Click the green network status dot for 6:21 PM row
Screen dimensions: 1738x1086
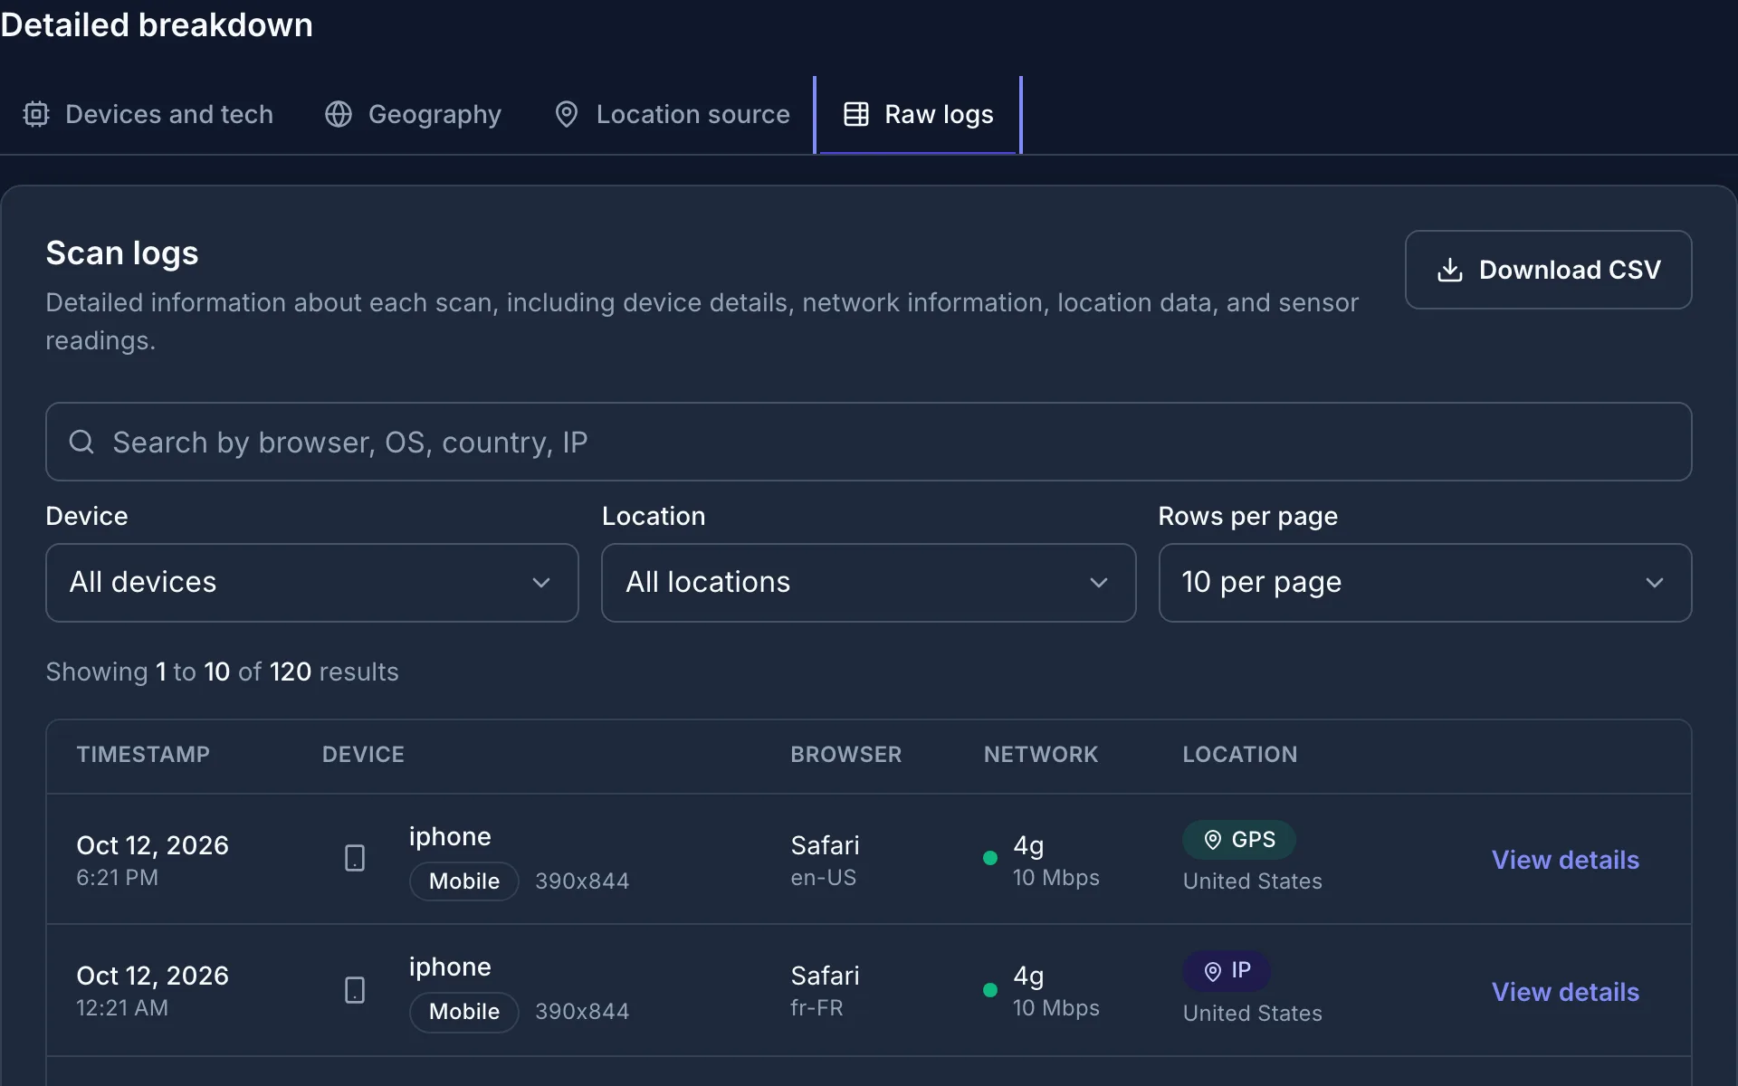[x=990, y=858]
